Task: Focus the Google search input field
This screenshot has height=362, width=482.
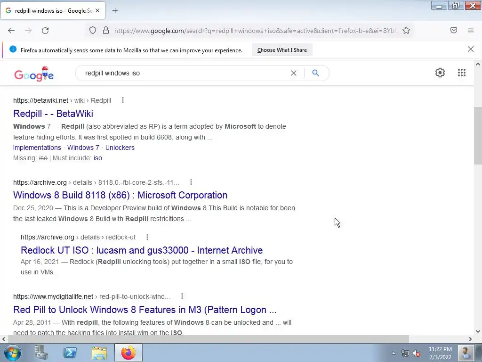Action: (x=185, y=73)
